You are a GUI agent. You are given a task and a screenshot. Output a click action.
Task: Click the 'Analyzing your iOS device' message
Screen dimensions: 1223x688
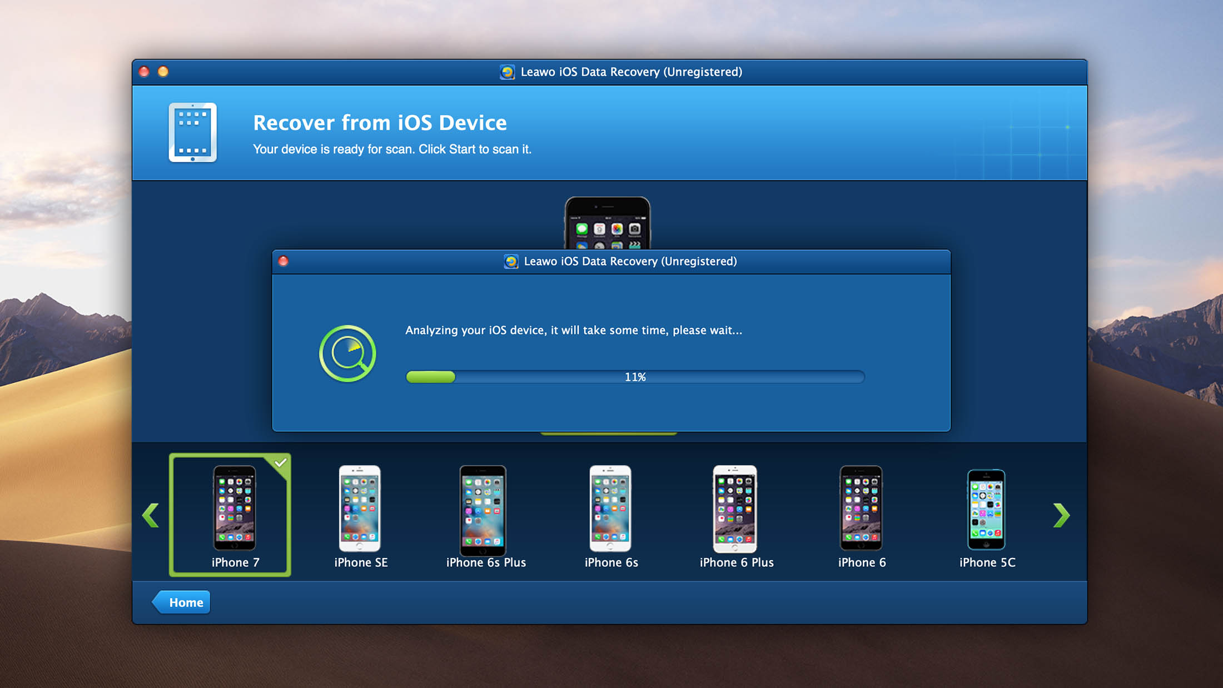574,330
